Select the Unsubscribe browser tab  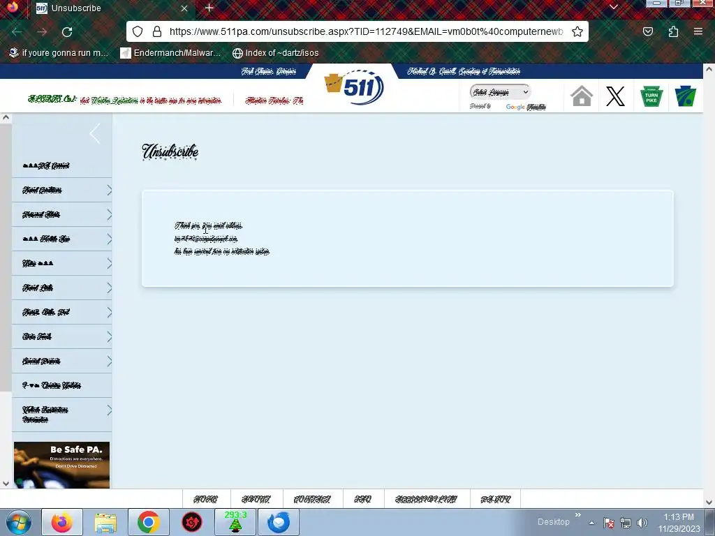[111, 8]
